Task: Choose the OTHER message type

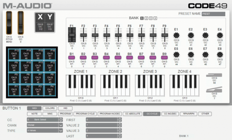Action: pos(205,114)
